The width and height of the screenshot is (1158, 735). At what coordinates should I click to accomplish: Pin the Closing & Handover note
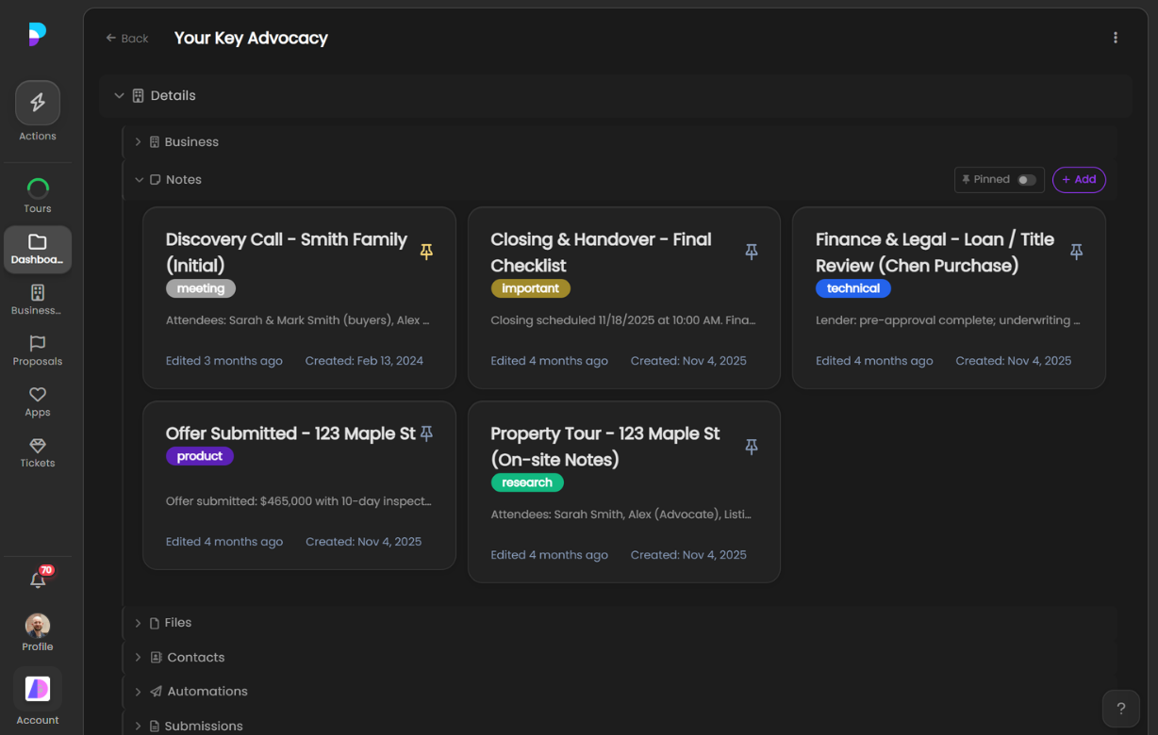tap(752, 252)
